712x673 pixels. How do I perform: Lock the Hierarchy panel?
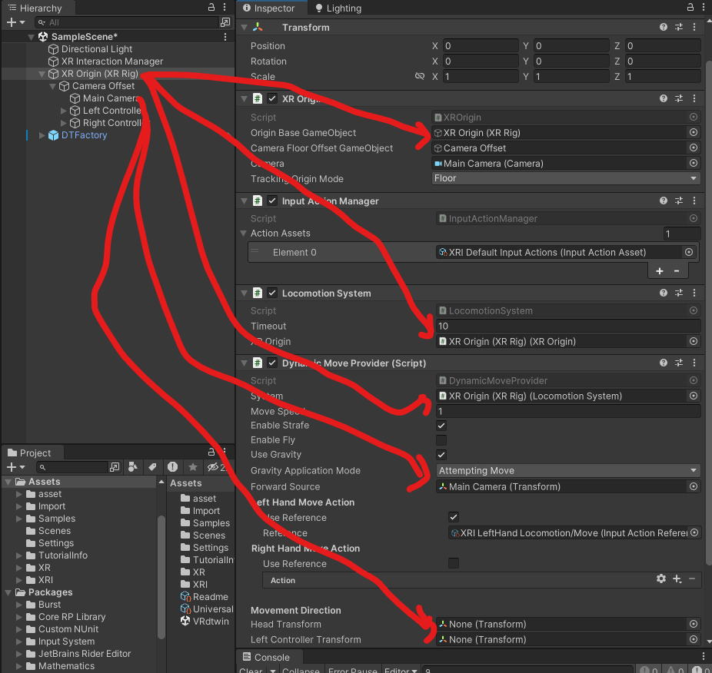[x=211, y=7]
